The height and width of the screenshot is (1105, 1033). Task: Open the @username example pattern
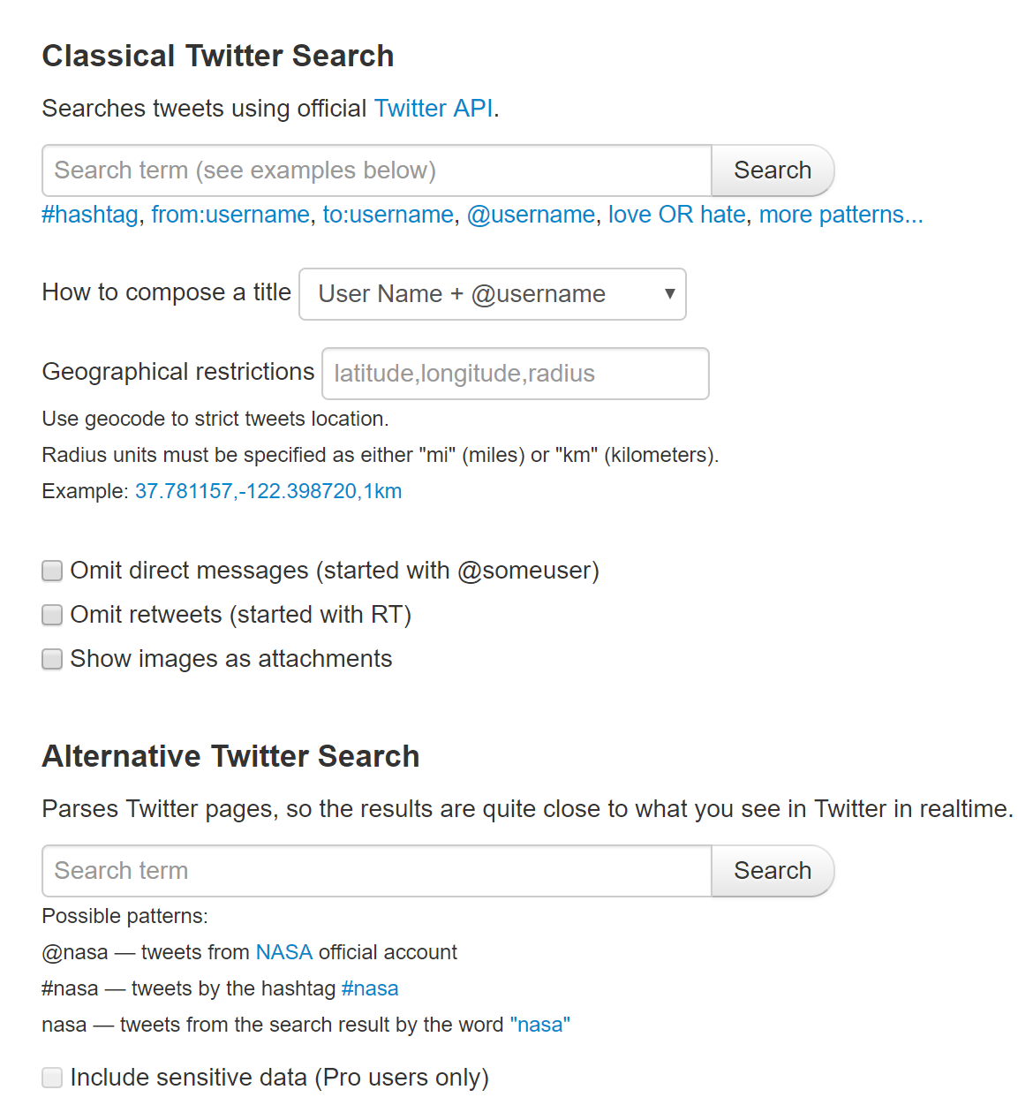531,215
